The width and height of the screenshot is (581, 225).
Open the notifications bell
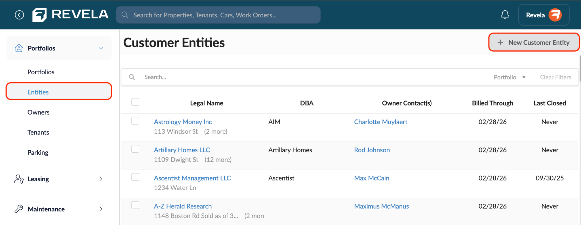click(505, 15)
